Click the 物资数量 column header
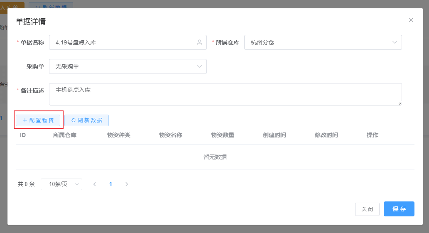Image resolution: width=429 pixels, height=233 pixels. click(x=222, y=135)
